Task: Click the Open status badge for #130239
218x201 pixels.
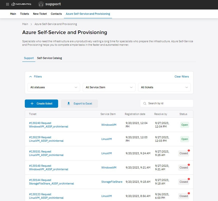Action: pos(184,139)
